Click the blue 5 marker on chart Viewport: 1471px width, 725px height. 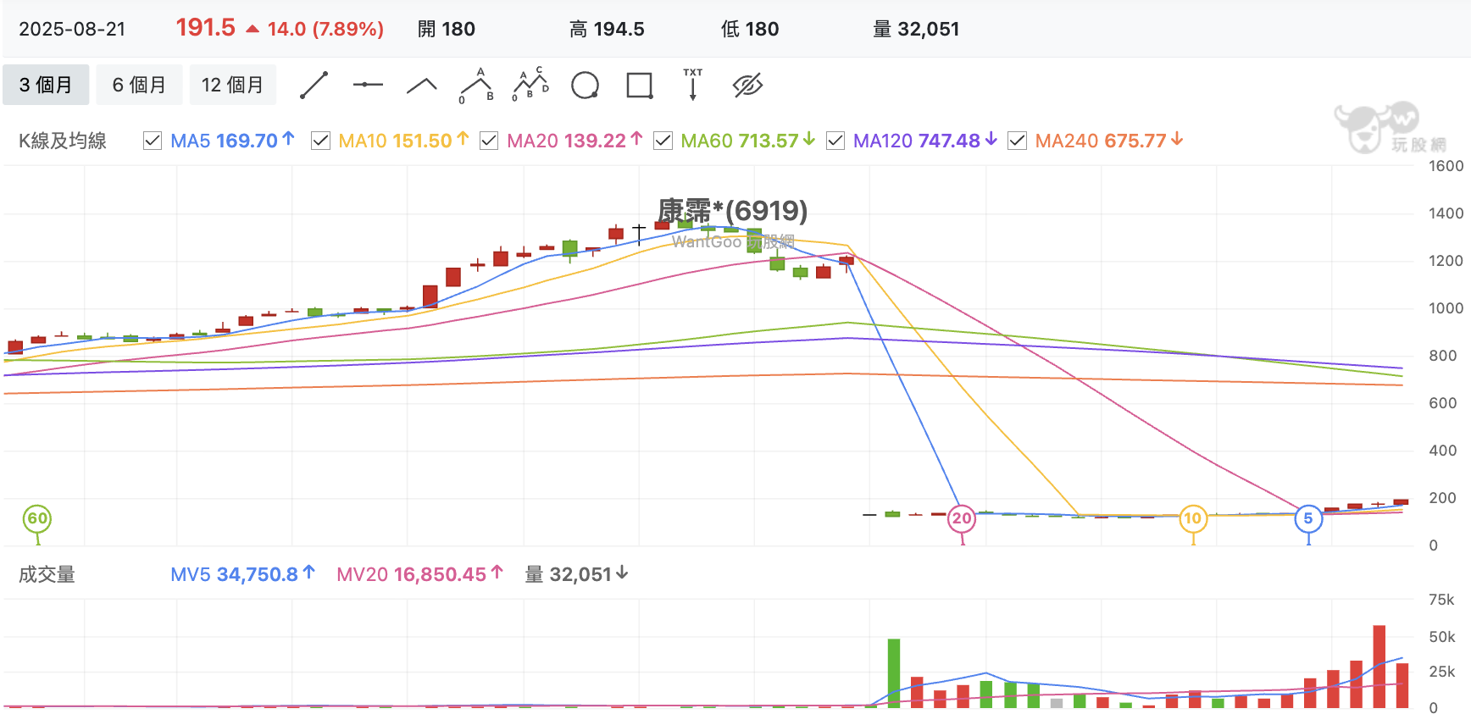1308,518
